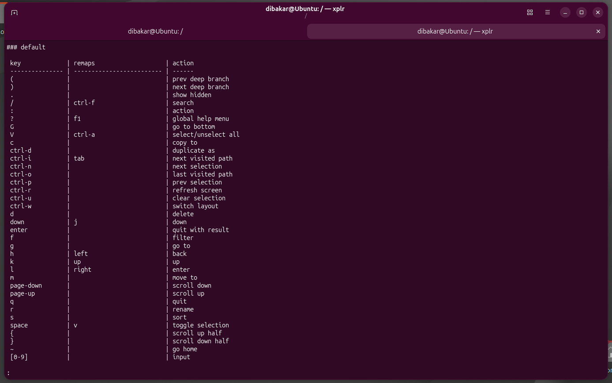Click the 'action' column header
612x383 pixels.
point(183,63)
